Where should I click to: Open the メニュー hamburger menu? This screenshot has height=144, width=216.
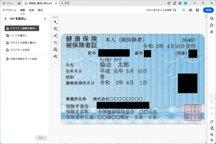click(8, 3)
